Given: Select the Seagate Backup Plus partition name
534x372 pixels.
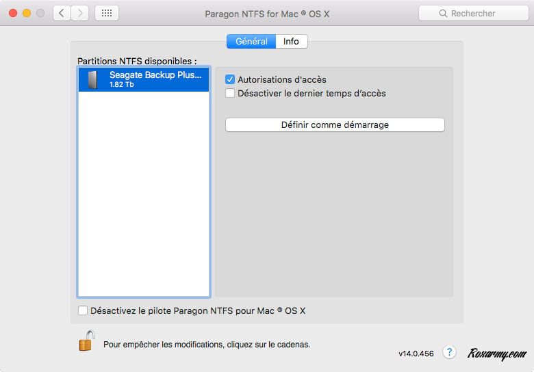Looking at the screenshot, I should tap(155, 75).
